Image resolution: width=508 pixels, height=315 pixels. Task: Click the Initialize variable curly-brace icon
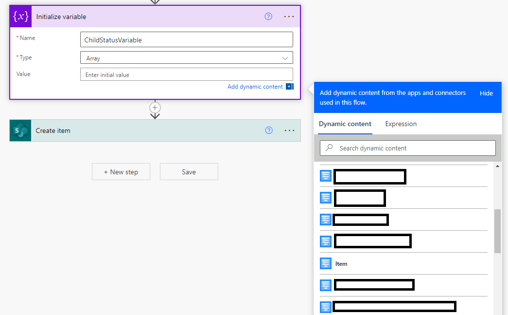pos(20,17)
